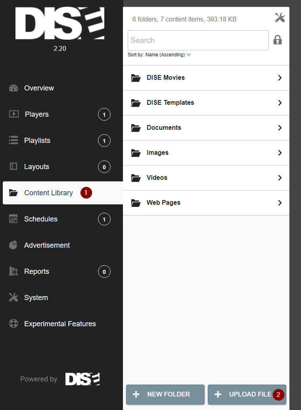Image resolution: width=301 pixels, height=410 pixels.
Task: Open the DISE Templates folder name
Action: tap(171, 102)
